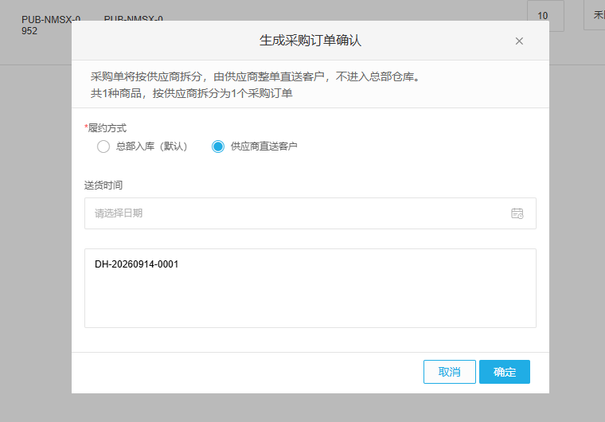Click DH-20260914-0001 text
The image size is (605, 422).
coord(137,264)
